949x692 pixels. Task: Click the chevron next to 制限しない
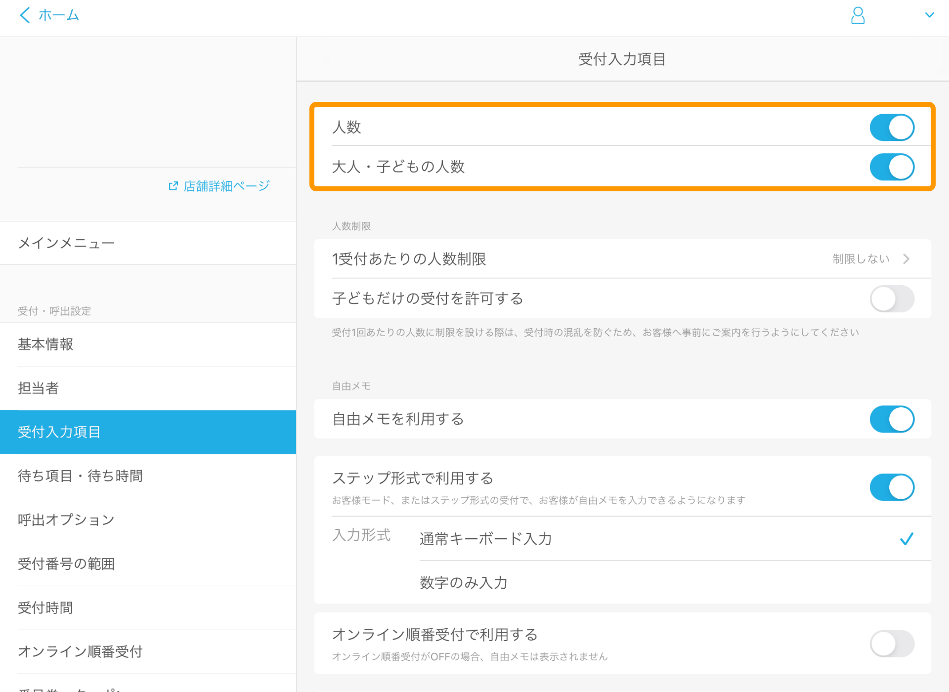click(x=906, y=259)
